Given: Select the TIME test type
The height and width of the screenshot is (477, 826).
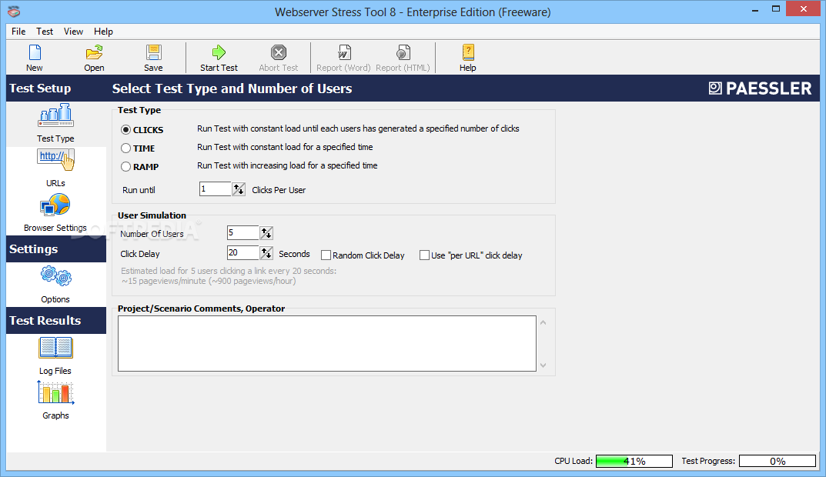Looking at the screenshot, I should pyautogui.click(x=126, y=148).
